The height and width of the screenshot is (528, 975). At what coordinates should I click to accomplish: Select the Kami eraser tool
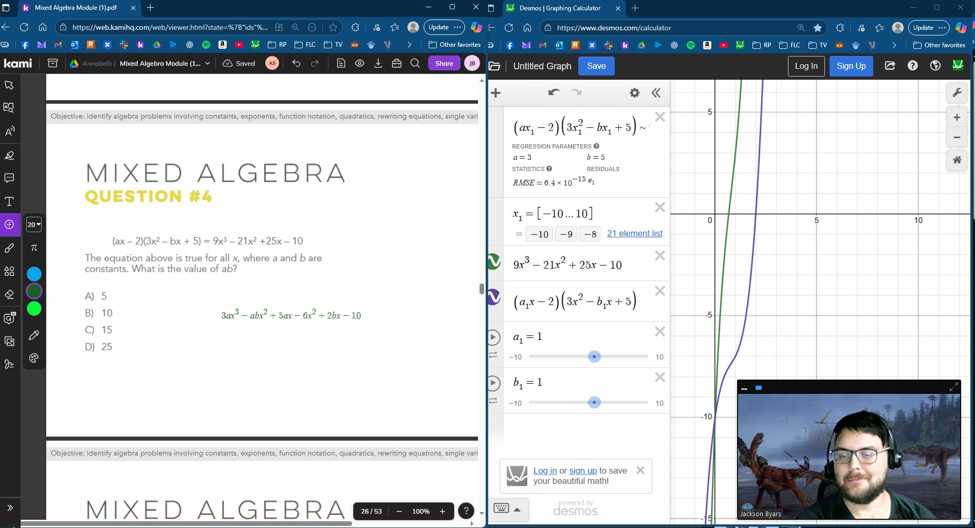coord(9,294)
